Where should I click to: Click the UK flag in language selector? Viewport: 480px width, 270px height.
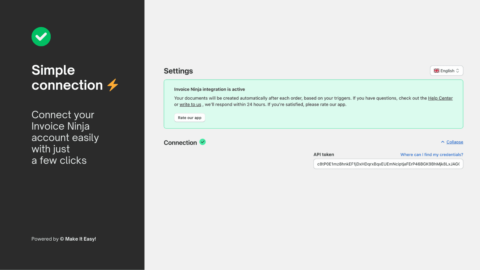436,71
